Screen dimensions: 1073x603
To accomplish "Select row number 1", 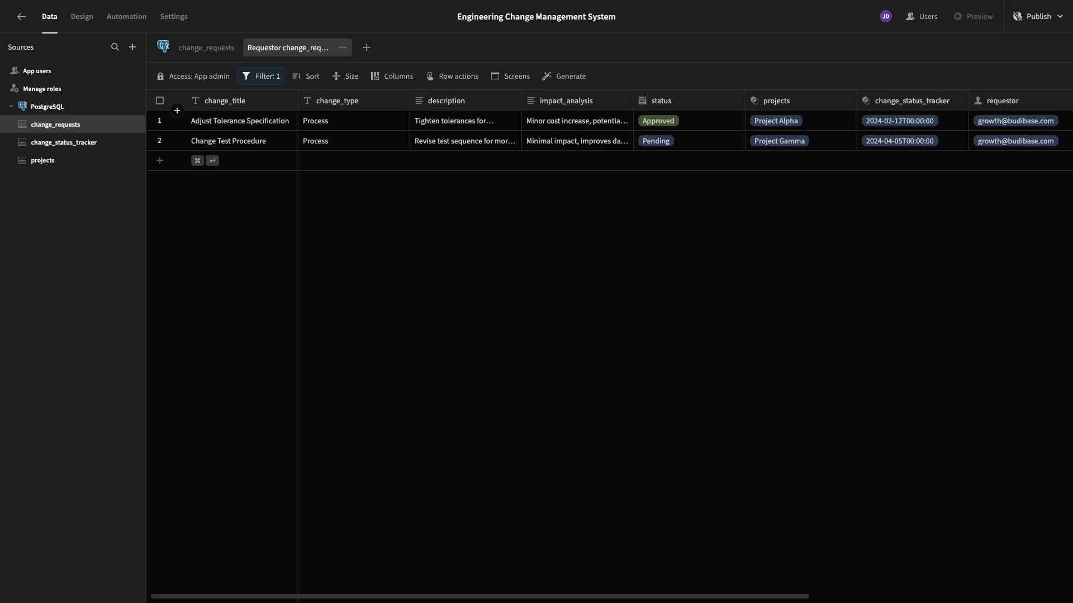I will [x=159, y=121].
